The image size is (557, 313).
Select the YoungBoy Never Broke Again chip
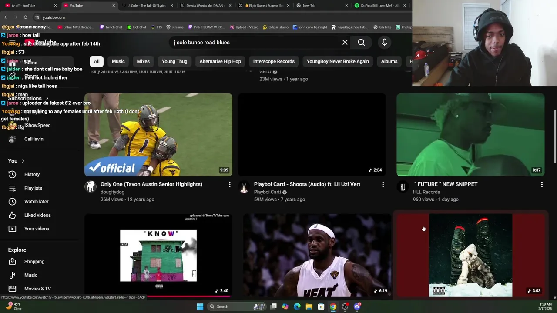point(338,61)
